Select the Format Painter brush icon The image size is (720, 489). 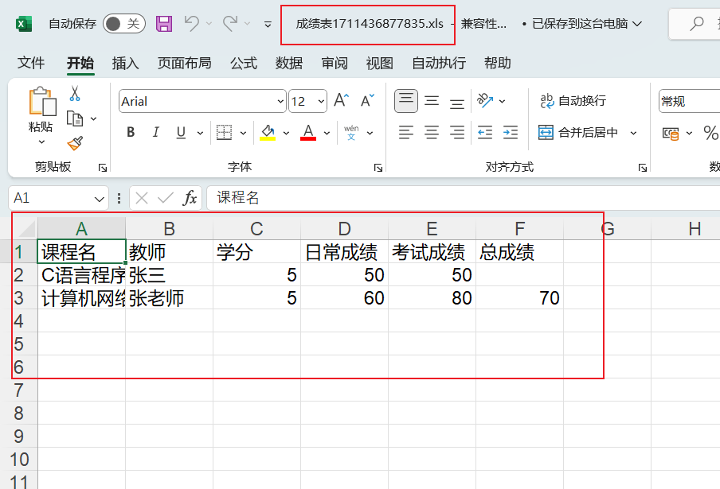click(x=75, y=143)
